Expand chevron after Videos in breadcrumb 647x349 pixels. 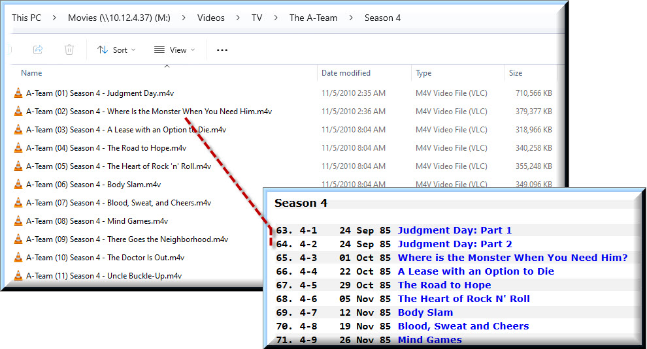238,18
